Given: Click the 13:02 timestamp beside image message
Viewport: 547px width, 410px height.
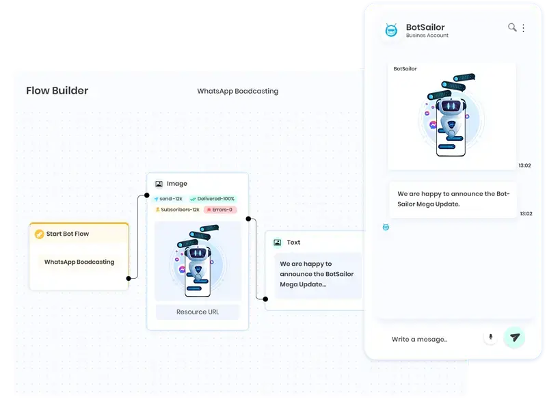Looking at the screenshot, I should (524, 165).
